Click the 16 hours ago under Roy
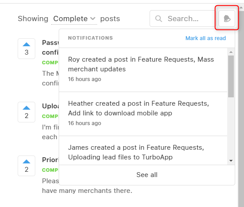The height and width of the screenshot is (207, 244). (x=85, y=79)
